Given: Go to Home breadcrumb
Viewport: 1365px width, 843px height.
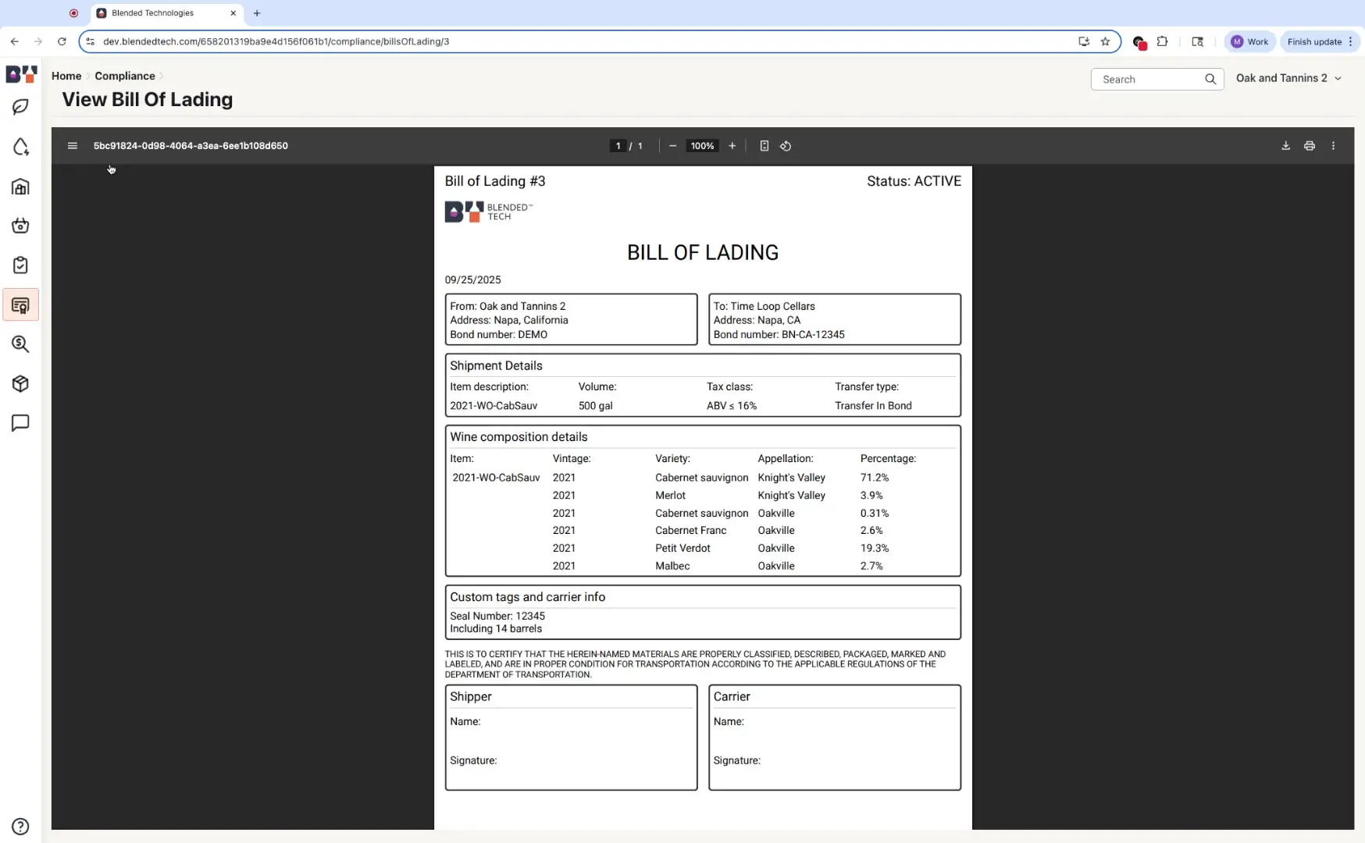Looking at the screenshot, I should pos(66,76).
